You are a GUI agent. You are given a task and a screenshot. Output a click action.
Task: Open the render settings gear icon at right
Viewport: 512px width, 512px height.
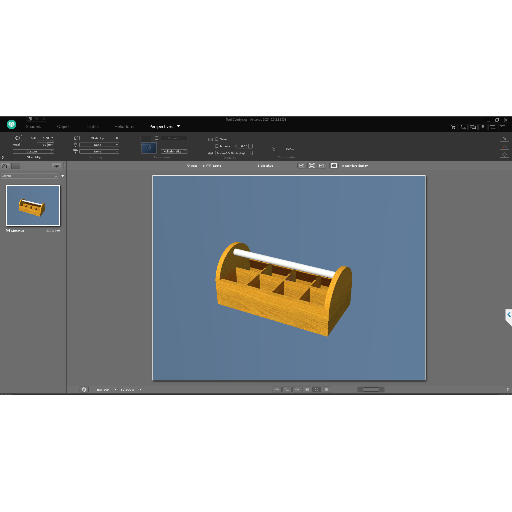coord(504,155)
